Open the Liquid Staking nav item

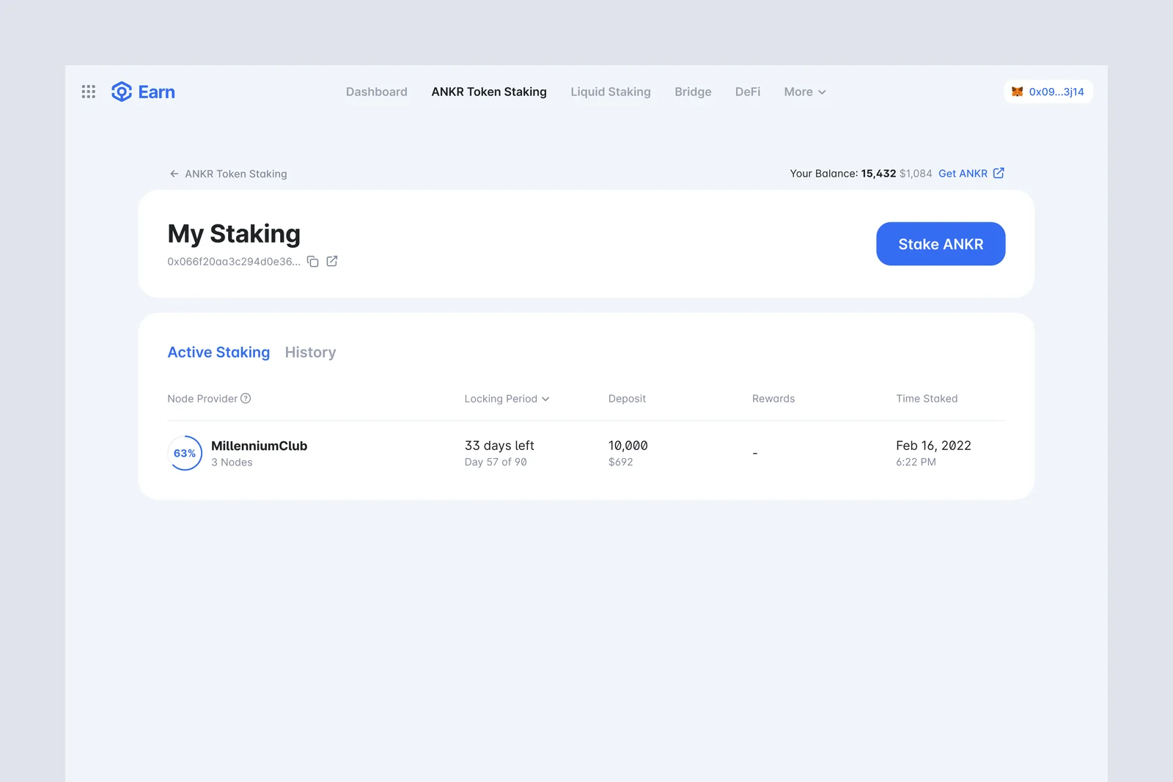click(x=611, y=92)
